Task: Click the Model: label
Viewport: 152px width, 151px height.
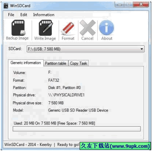Action: (18, 110)
